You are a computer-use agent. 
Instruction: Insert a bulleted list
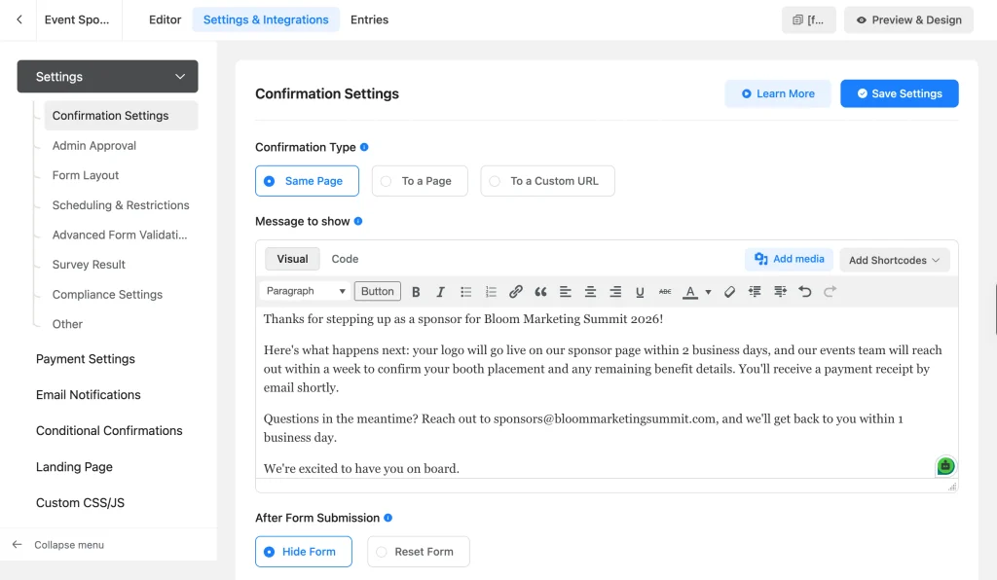[465, 292]
